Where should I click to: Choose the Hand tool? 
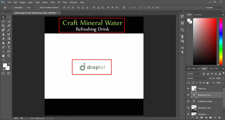coord(3,56)
